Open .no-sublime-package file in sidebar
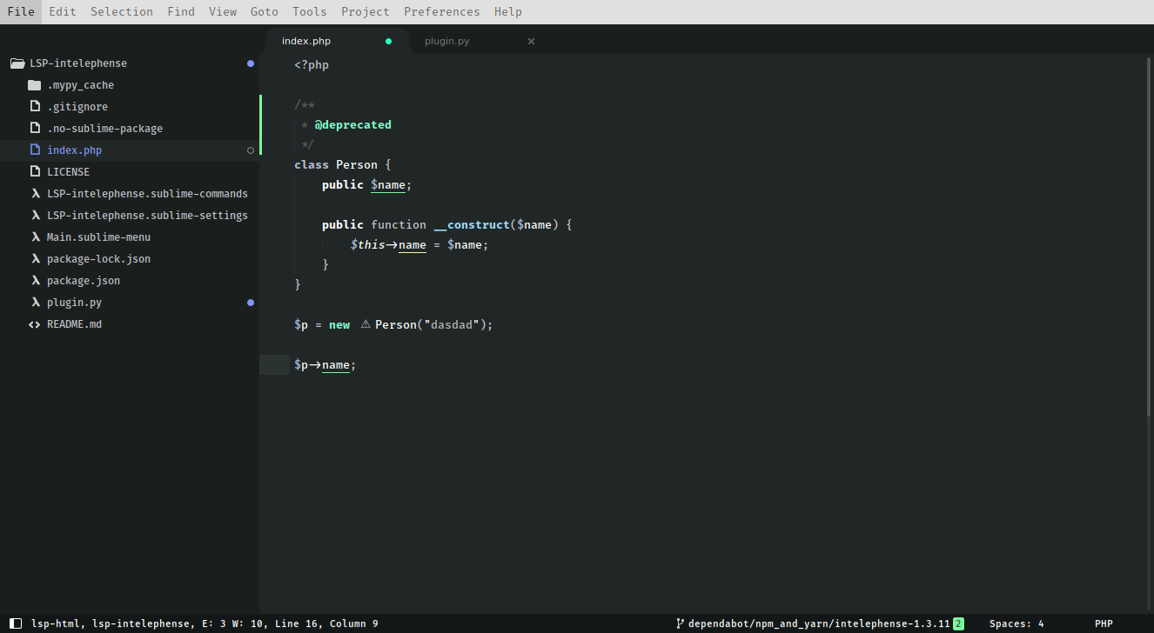This screenshot has width=1154, height=633. 104,129
